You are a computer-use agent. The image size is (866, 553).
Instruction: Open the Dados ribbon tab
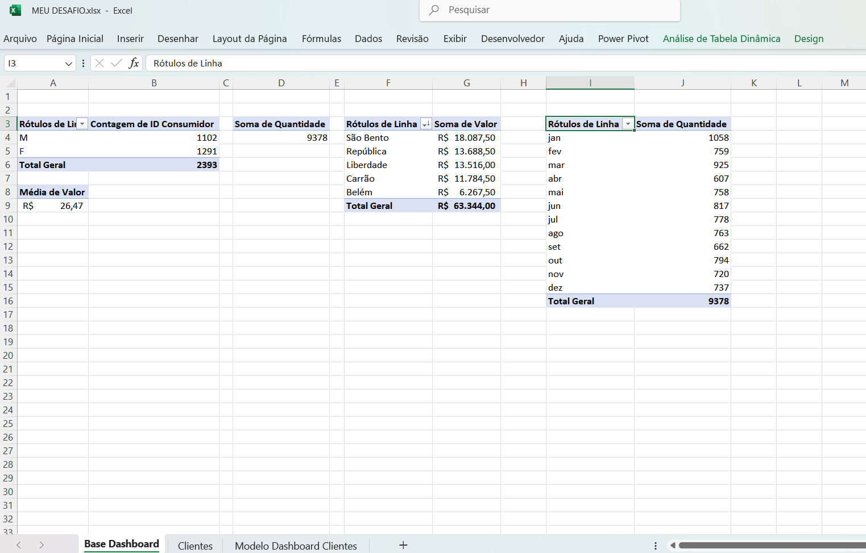point(368,39)
